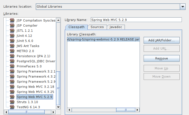
Task: Switch to the Javadoc tab
Action: pos(116,27)
